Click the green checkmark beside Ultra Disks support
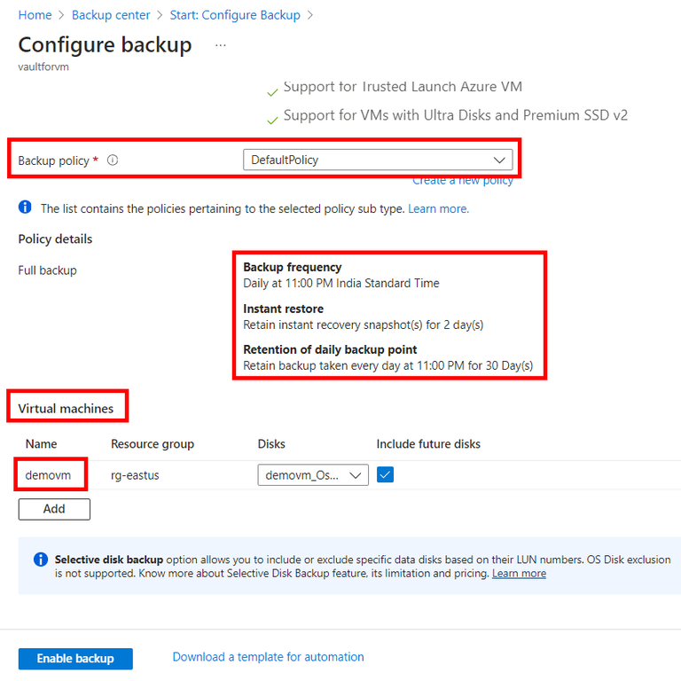 [272, 119]
